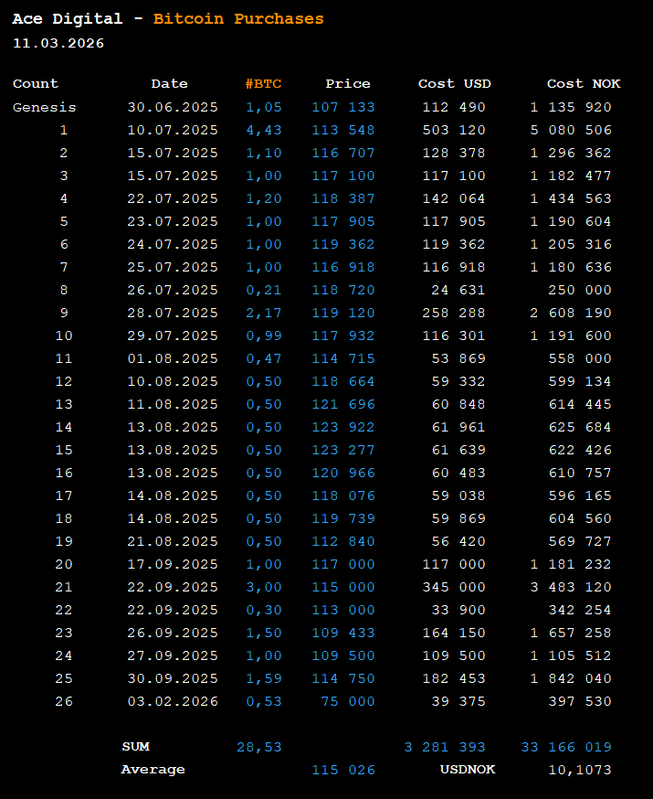This screenshot has height=799, width=653.
Task: Select NOK cost 1 180 636
Action: [571, 267]
